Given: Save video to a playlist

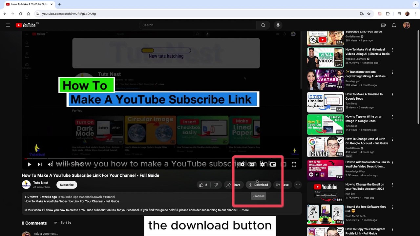Looking at the screenshot, I should click(282, 185).
